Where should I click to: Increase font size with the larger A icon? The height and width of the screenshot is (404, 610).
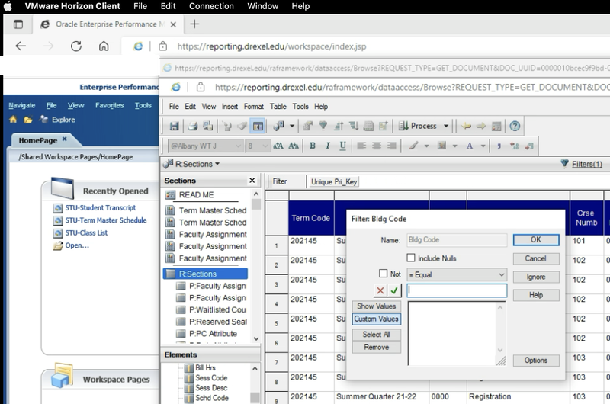click(x=278, y=146)
